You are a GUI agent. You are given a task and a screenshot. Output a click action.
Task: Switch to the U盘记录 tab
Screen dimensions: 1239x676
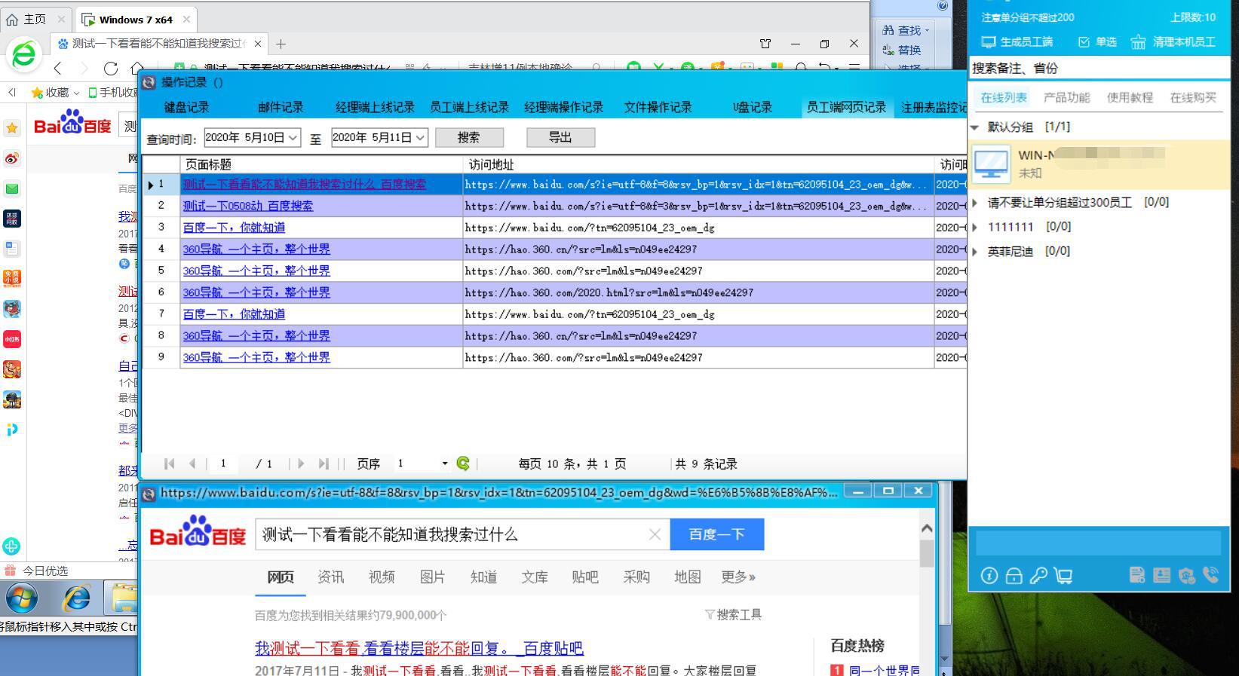pos(752,107)
